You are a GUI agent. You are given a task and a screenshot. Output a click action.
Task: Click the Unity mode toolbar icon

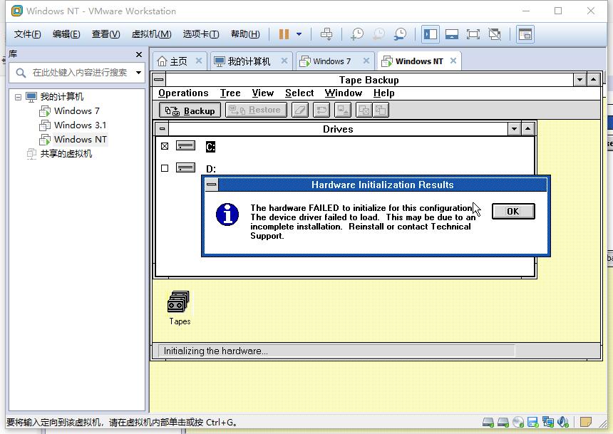click(x=495, y=34)
